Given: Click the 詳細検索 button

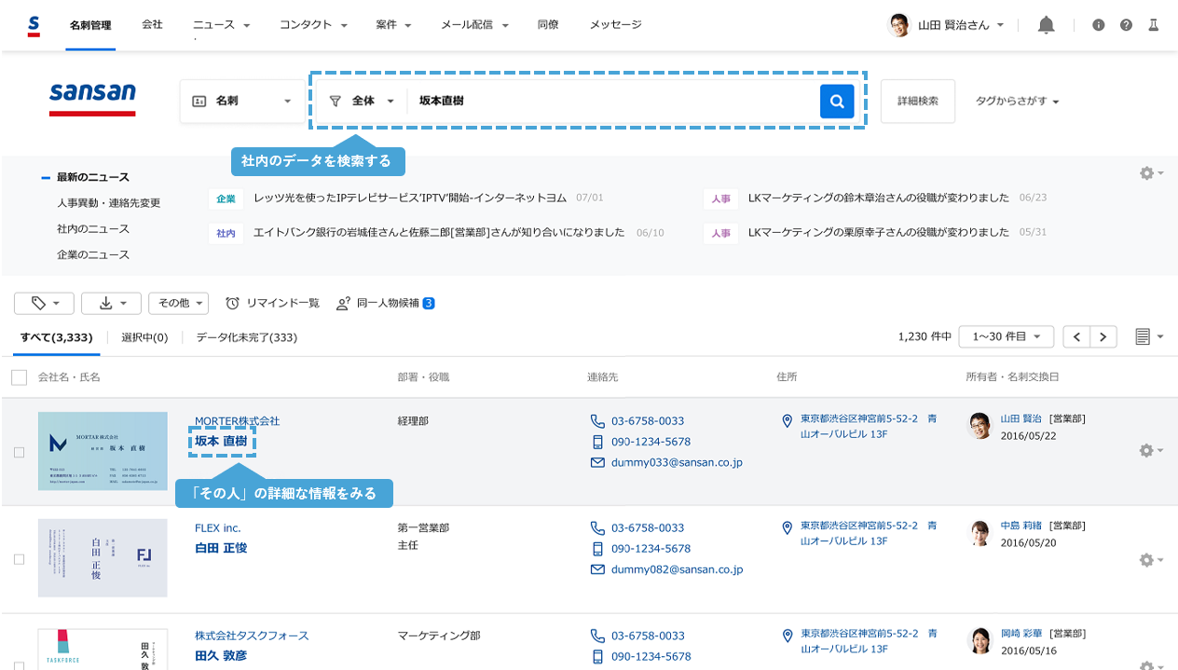Looking at the screenshot, I should click(x=917, y=101).
